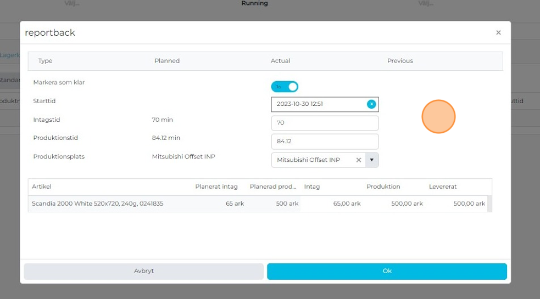Edit the Intag cell showing 65,00 ark

332,204
